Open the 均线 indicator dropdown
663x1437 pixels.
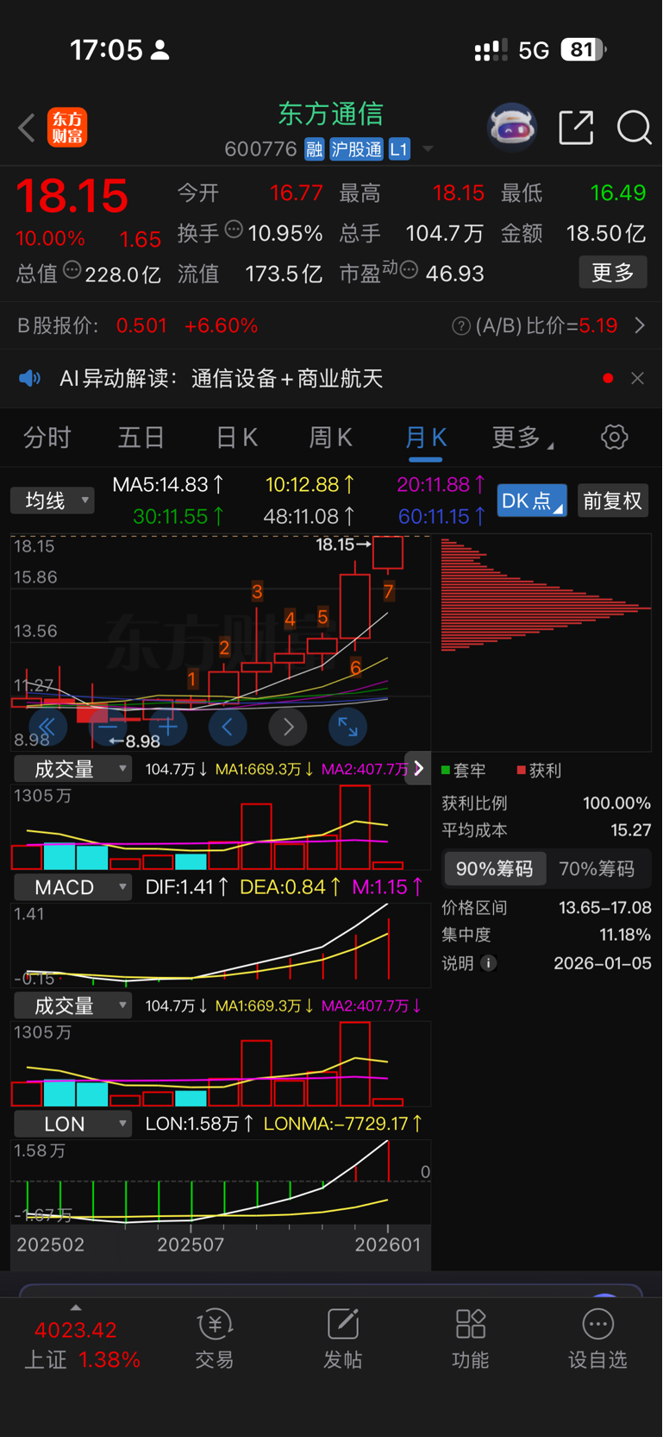tap(52, 501)
